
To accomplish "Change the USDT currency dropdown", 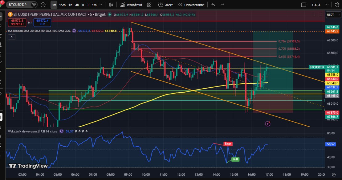I will (333, 15).
